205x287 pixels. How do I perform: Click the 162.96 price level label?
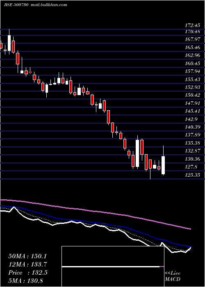tap(192, 55)
